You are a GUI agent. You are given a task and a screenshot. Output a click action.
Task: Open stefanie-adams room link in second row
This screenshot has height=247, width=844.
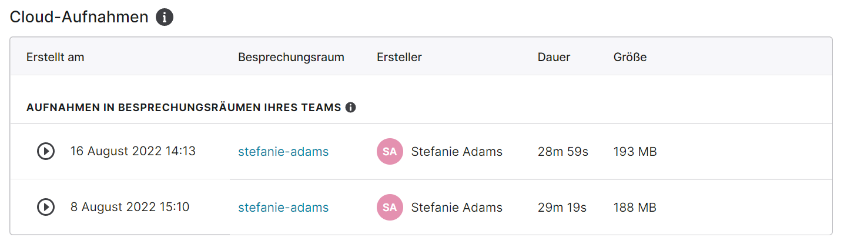[283, 207]
